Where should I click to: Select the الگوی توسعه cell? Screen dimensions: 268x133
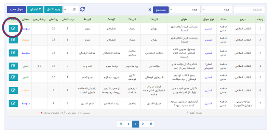(x=132, y=77)
